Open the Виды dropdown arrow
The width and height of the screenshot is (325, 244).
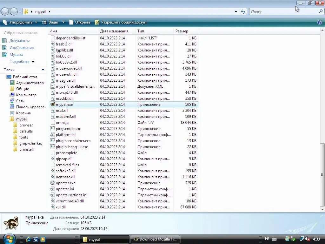click(63, 22)
